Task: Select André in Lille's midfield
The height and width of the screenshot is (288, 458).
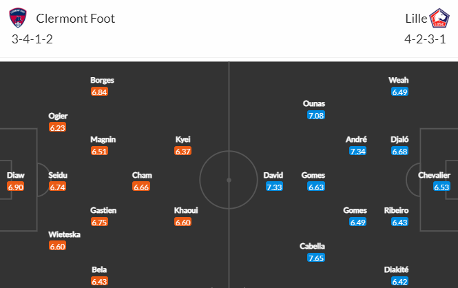Action: pos(356,139)
